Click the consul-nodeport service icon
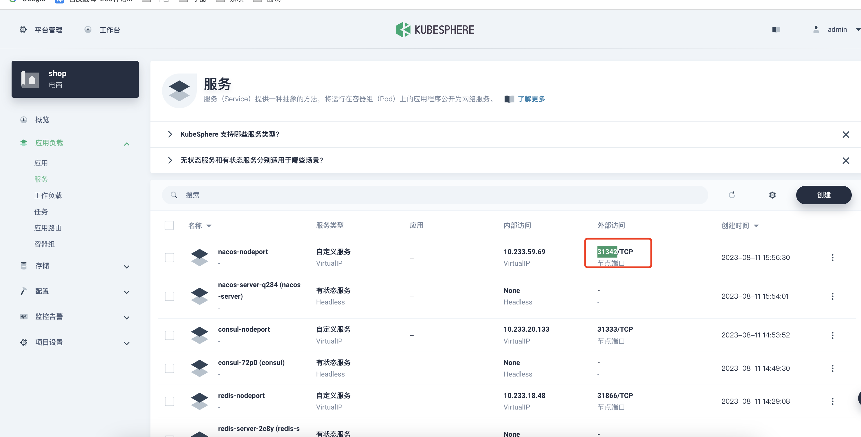Screen dimensions: 861x437 [200, 335]
